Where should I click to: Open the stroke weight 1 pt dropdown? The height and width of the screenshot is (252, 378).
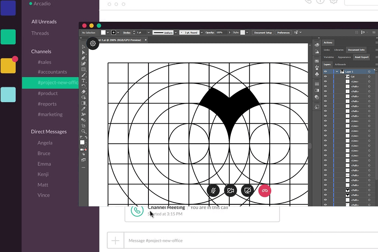point(148,33)
